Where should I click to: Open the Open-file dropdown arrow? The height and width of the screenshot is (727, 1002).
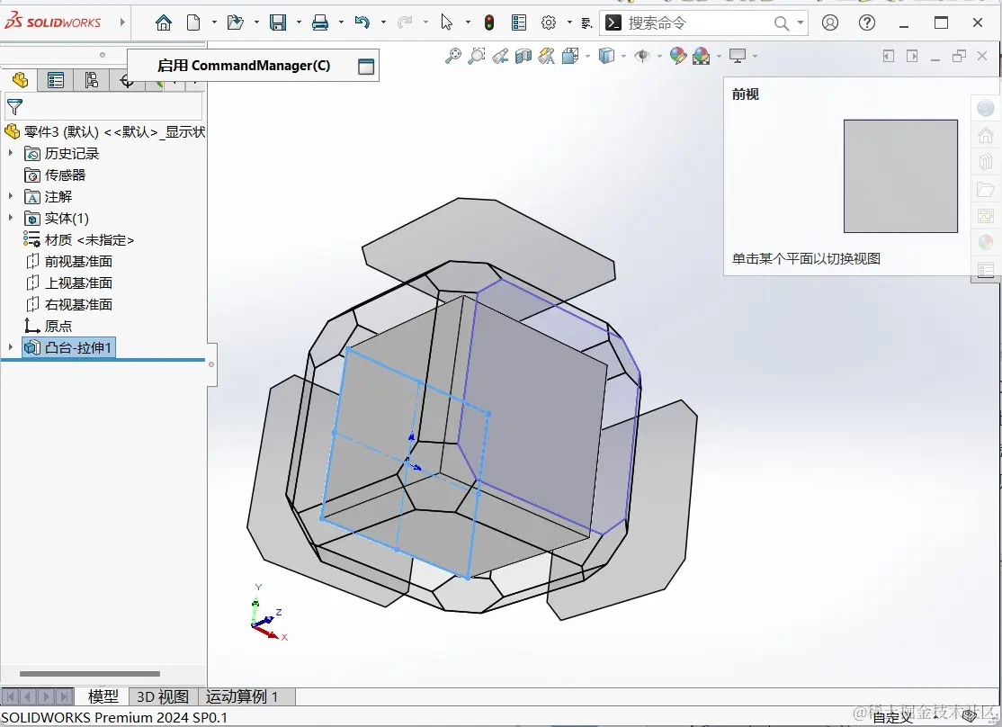[256, 22]
